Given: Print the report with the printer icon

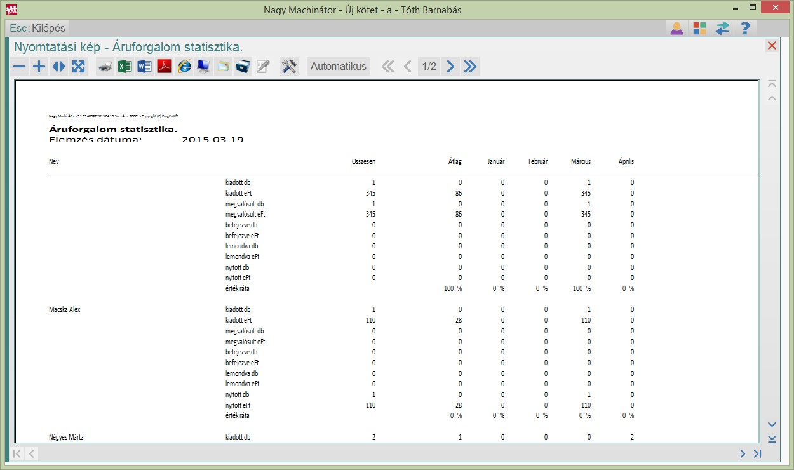Looking at the screenshot, I should pyautogui.click(x=105, y=67).
